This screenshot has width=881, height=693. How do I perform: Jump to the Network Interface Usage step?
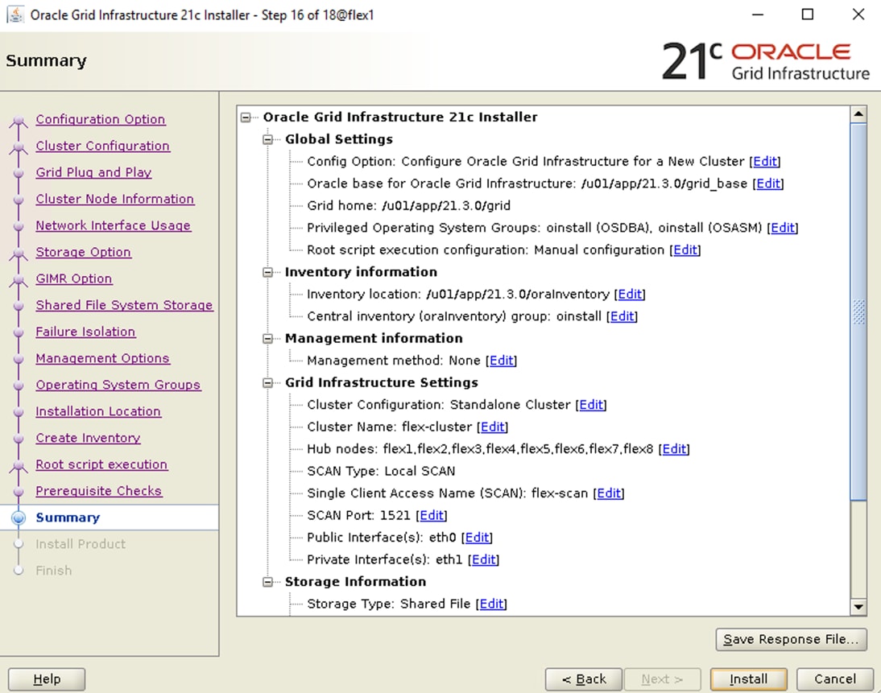pyautogui.click(x=114, y=225)
